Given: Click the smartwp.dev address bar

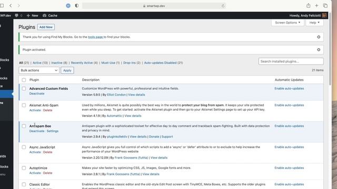Looking at the screenshot, I should (154, 6).
